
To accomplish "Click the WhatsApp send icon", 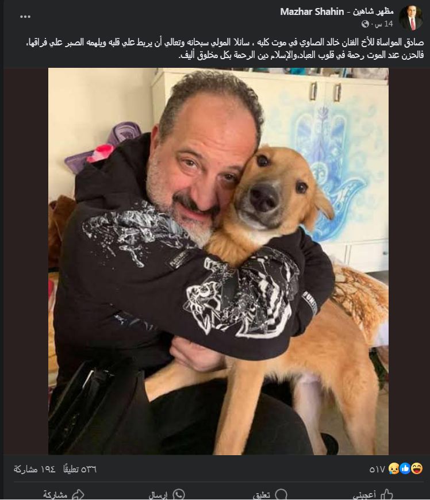I will [178, 495].
